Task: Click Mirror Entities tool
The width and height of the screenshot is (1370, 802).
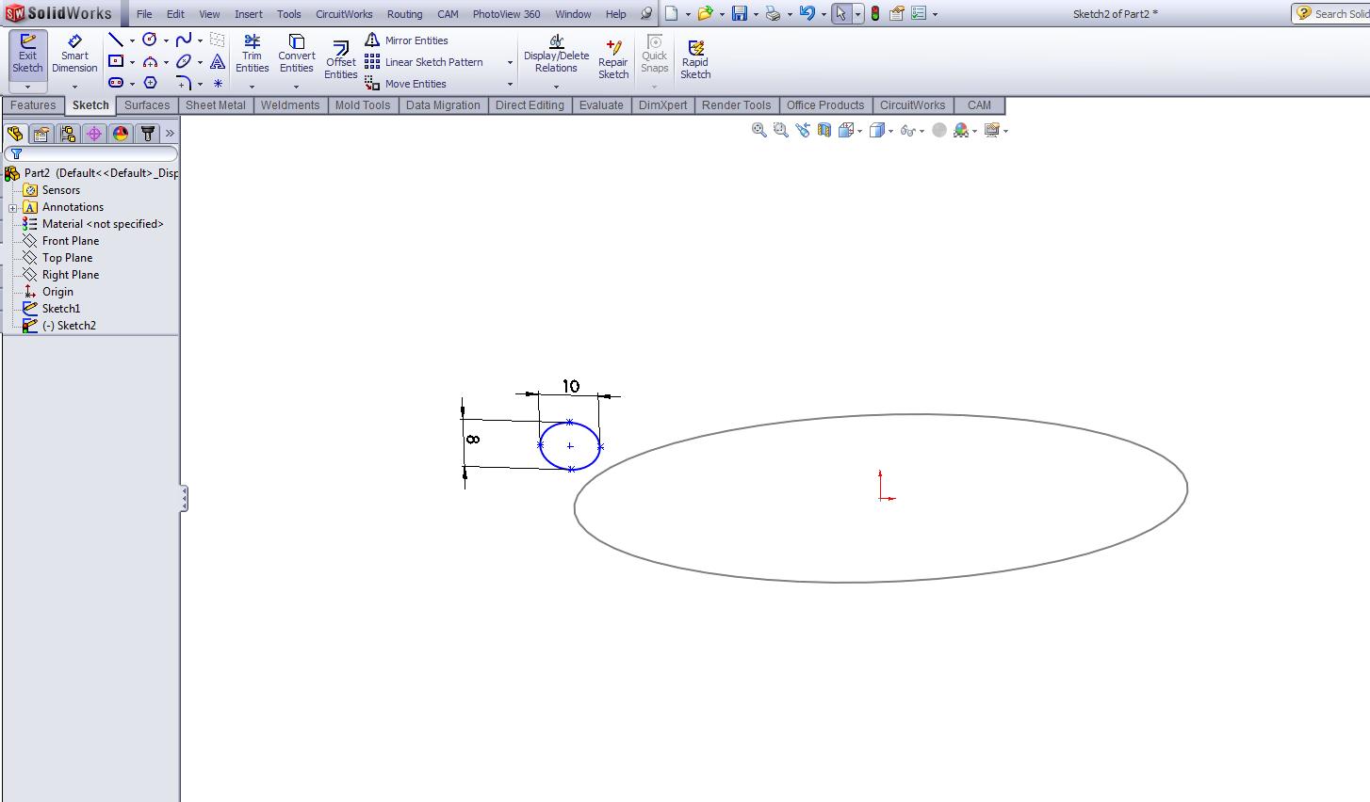Action: [x=406, y=40]
